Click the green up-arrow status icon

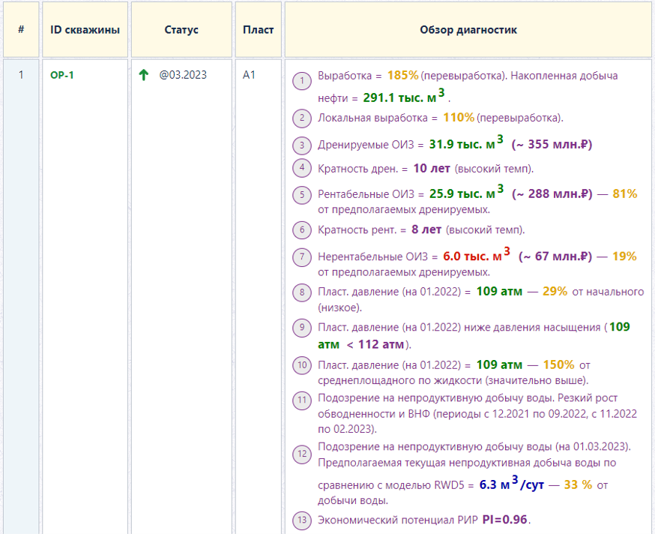tap(144, 75)
